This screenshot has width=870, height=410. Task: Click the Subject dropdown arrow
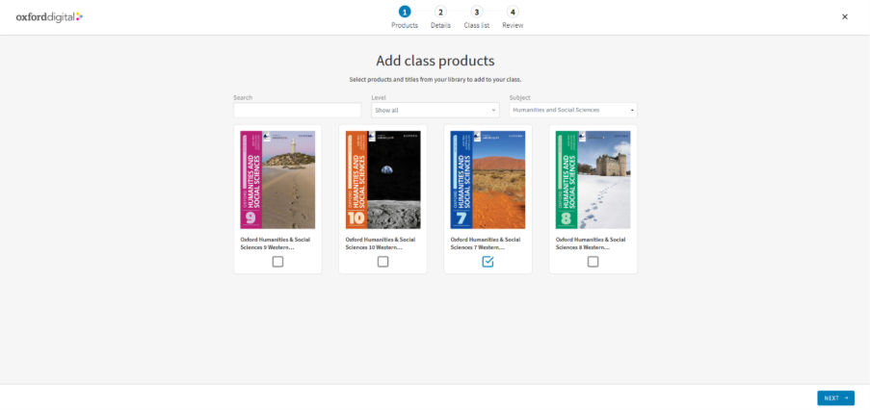(x=632, y=111)
